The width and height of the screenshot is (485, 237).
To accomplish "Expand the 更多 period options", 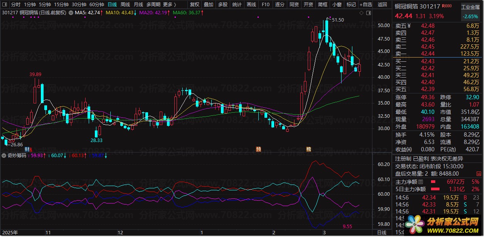I will (169, 5).
